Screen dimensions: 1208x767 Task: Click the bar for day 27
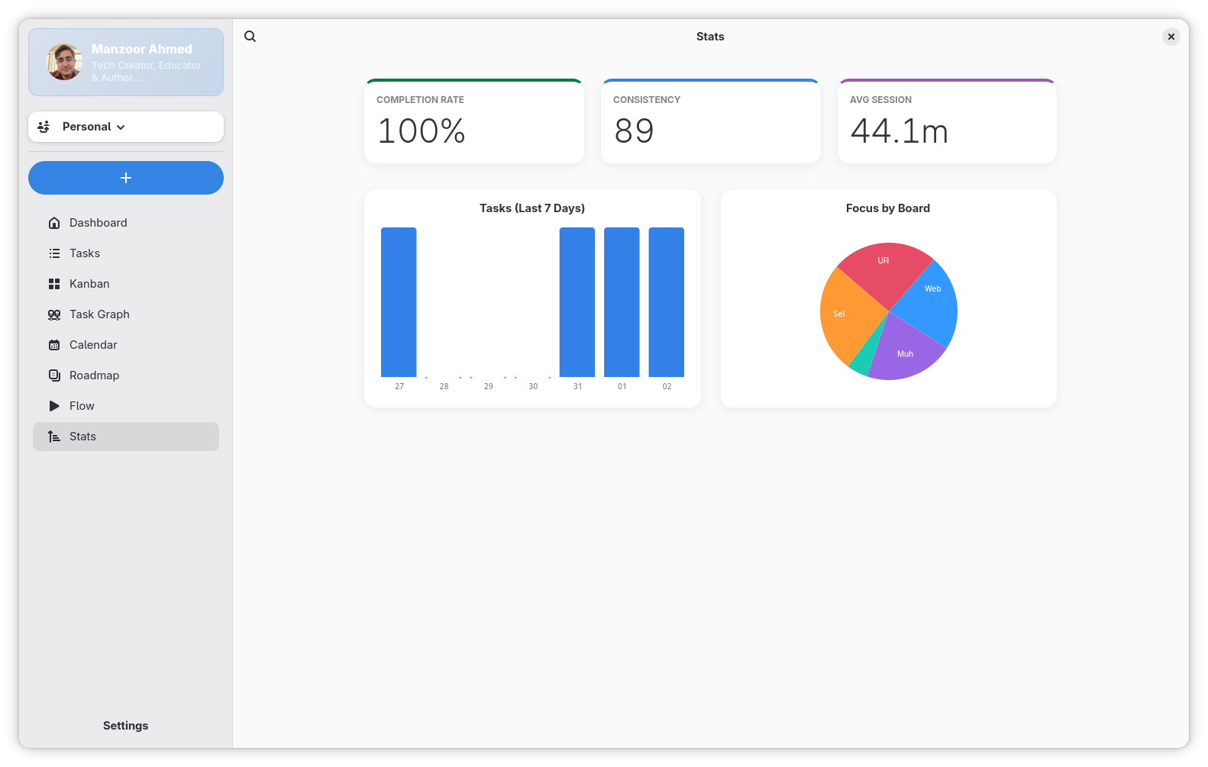point(399,302)
